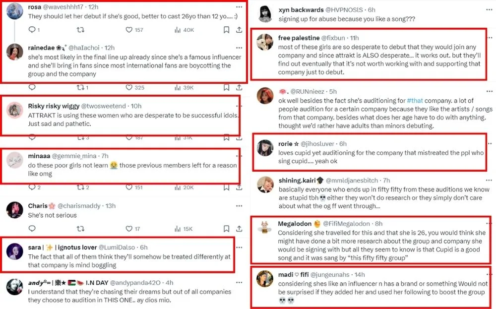
Task: Open the madi ♡ fifi profile picture
Action: tap(265, 279)
